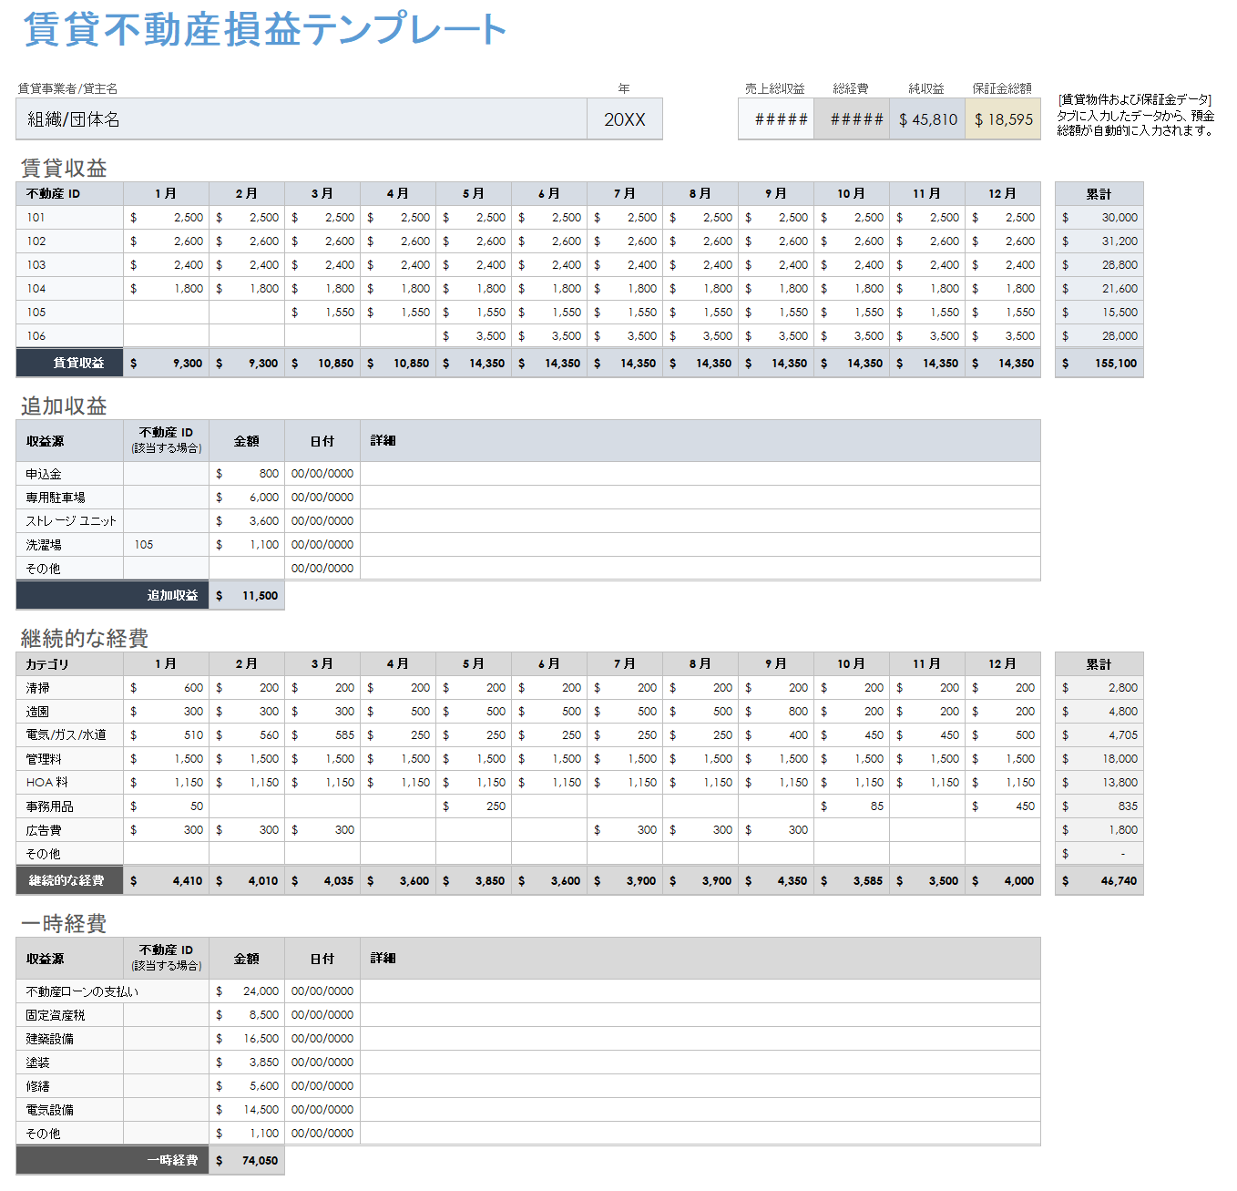Click the 一時経費 total 74,050
This screenshot has width=1237, height=1191.
point(247,1161)
